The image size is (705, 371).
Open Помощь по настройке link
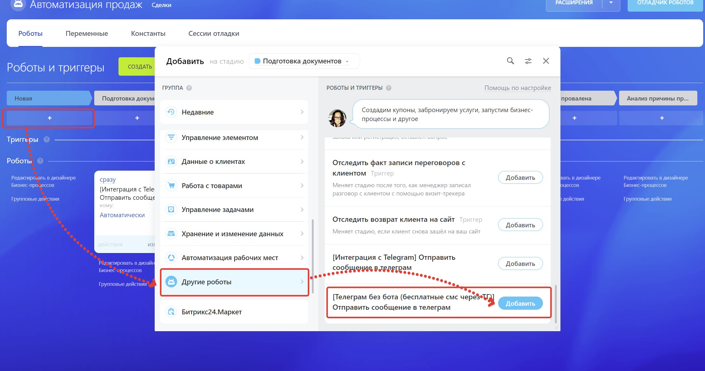pos(517,88)
